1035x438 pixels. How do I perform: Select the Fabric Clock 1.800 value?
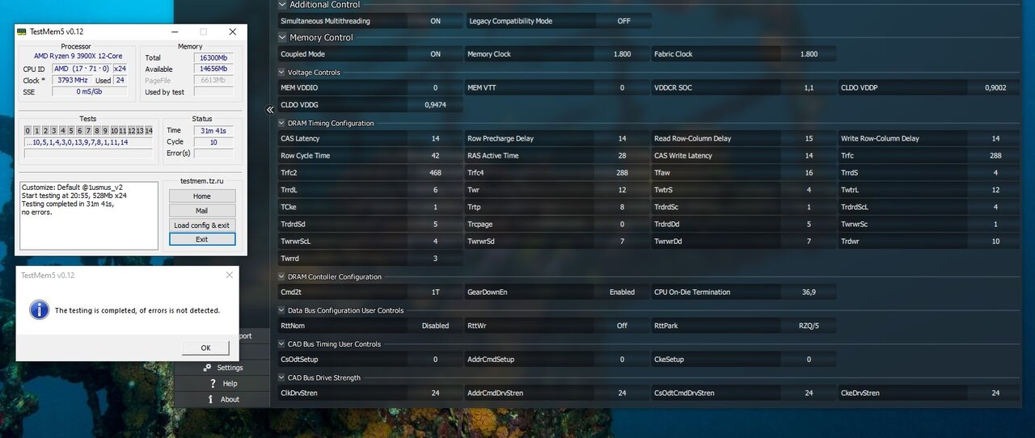[x=809, y=54]
